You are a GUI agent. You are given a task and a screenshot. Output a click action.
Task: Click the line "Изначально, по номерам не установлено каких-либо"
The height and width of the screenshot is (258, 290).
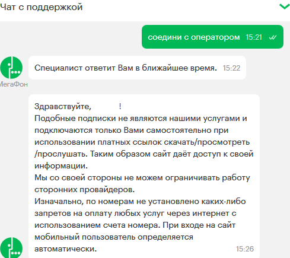pyautogui.click(x=140, y=202)
